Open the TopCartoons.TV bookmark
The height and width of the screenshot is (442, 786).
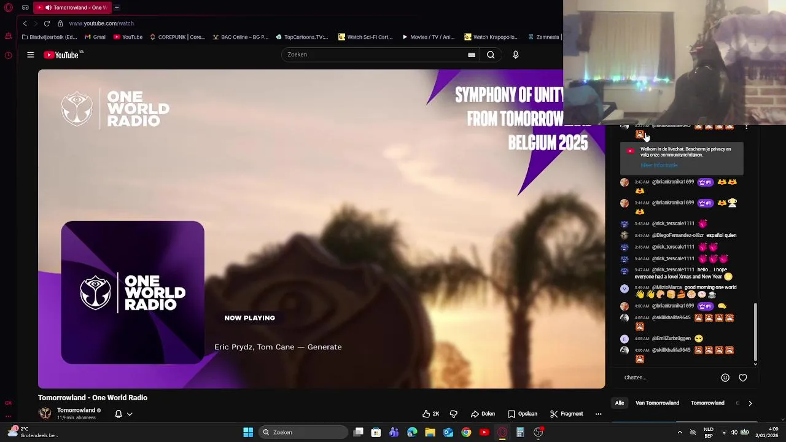coord(302,37)
